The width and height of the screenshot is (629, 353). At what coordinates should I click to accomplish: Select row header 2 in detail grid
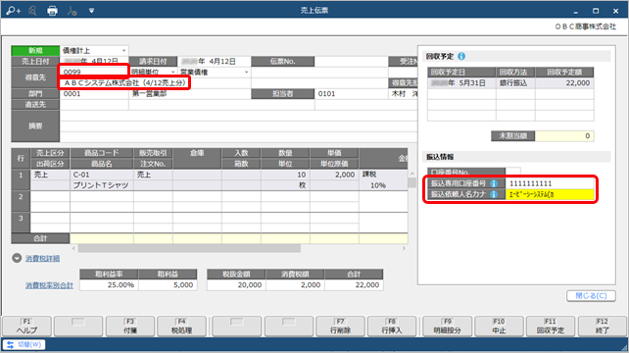21,202
